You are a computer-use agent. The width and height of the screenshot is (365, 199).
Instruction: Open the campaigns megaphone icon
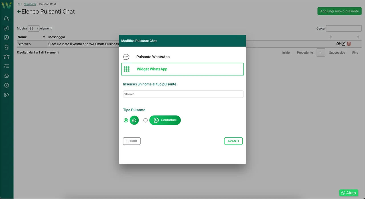coord(7,28)
